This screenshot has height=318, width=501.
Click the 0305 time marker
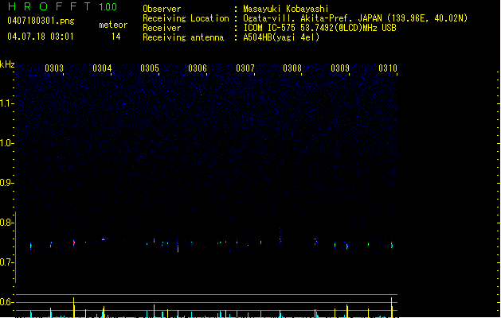(150, 68)
